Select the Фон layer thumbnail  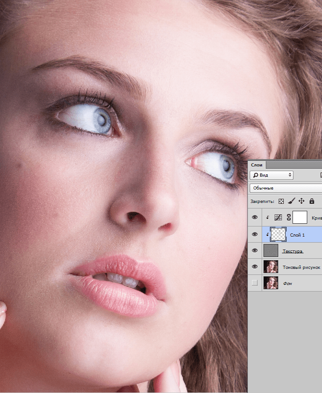[270, 283]
